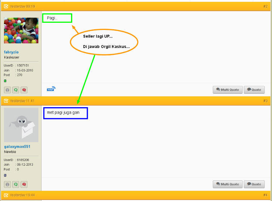The width and height of the screenshot is (272, 201).
Task: Click galaxyman551's default avatar image
Action: [x=21, y=125]
